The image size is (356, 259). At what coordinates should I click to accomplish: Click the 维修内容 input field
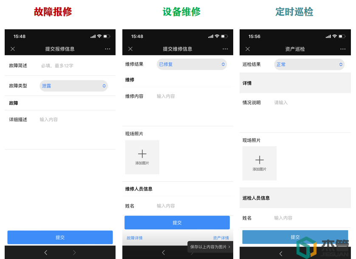(193, 108)
